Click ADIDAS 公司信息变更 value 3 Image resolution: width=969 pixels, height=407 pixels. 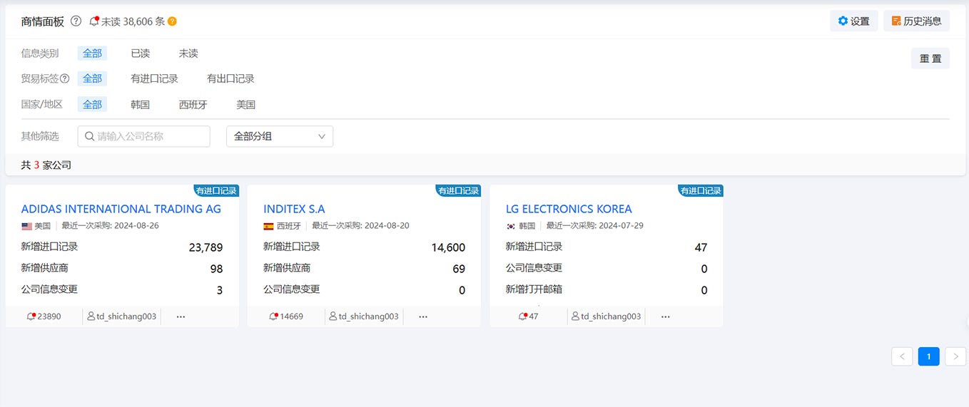coord(220,290)
